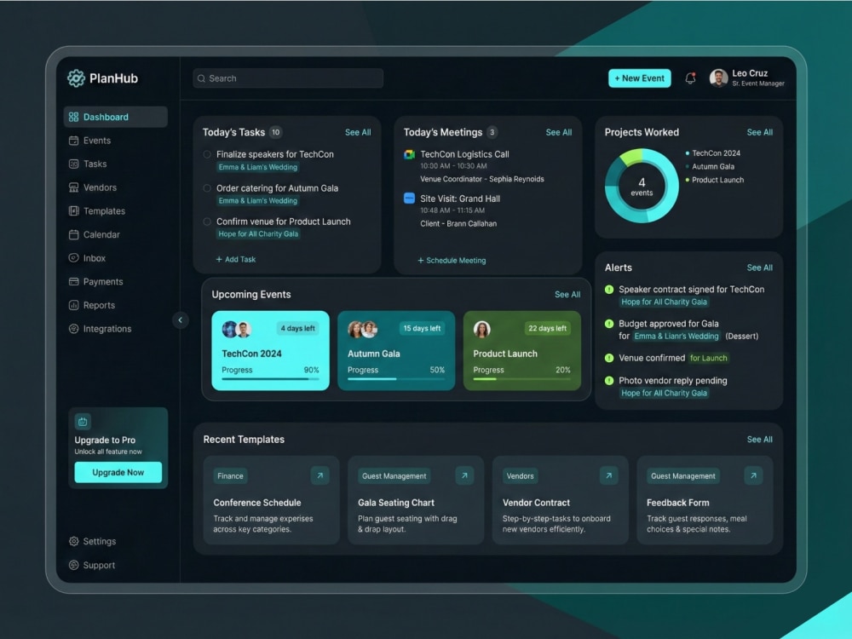The width and height of the screenshot is (852, 639).
Task: Click the Projects Worked donut chart
Action: [x=642, y=186]
